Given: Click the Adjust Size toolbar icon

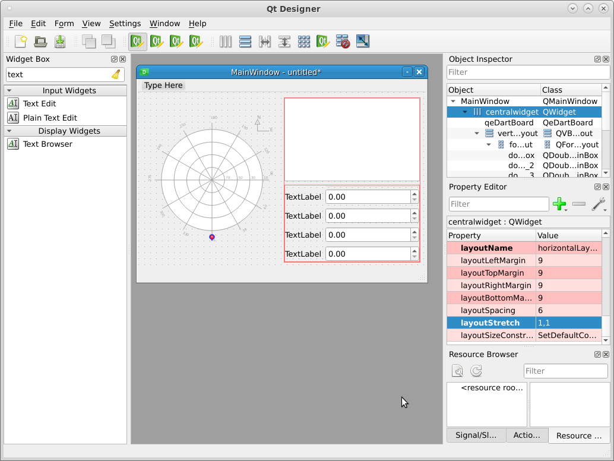Looking at the screenshot, I should 363,42.
